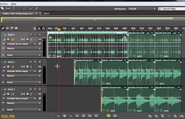Select the Time Selection tool in toolbar
This screenshot has width=185, height=119.
pos(14,8)
